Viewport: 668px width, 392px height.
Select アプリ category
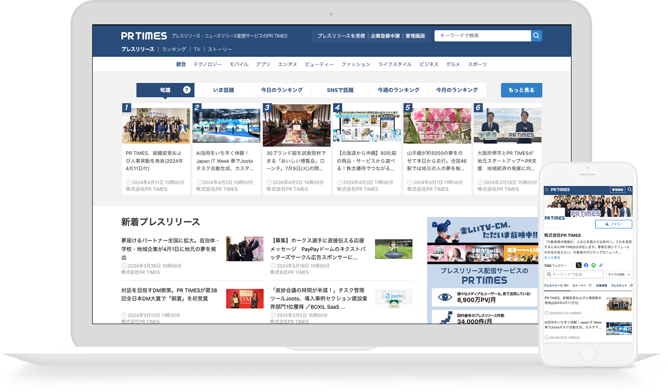(x=263, y=64)
